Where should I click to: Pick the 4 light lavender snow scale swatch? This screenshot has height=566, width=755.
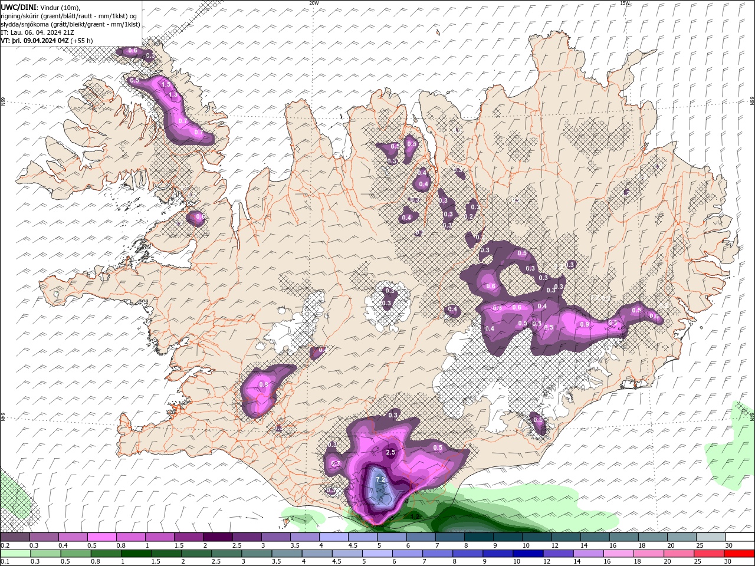pyautogui.click(x=333, y=537)
